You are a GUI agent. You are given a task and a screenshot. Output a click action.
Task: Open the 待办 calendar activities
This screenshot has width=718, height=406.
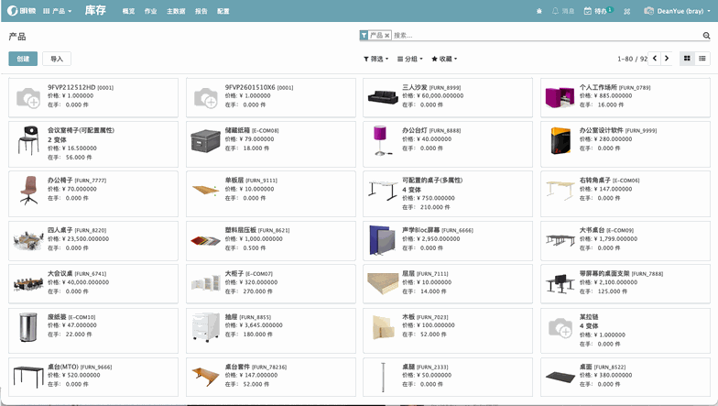click(598, 11)
